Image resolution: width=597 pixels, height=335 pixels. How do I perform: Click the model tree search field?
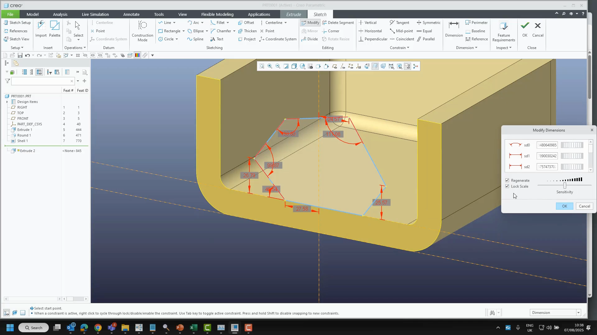tap(43, 81)
